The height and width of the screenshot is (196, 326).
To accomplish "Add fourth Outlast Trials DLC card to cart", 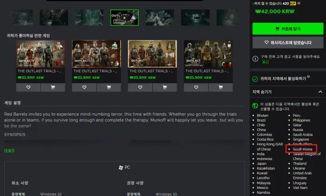I will pyautogui.click(x=221, y=87).
